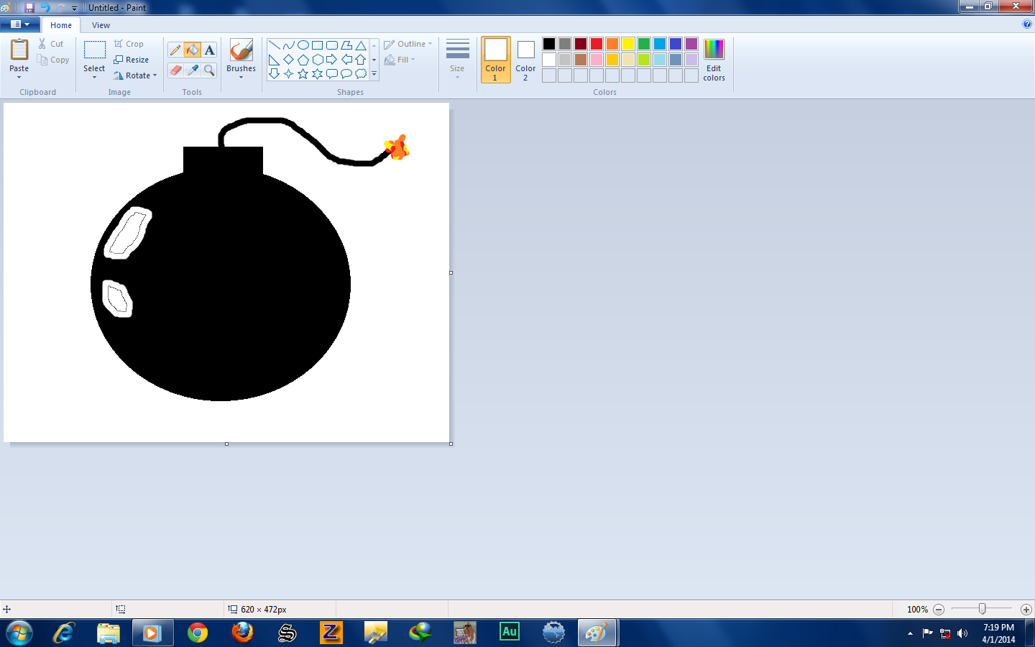Select the Eraser tool

tap(175, 70)
